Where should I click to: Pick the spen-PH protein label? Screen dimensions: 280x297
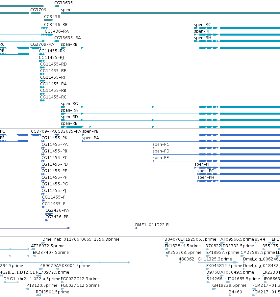[206, 177]
